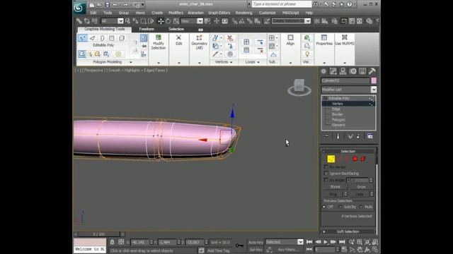Click the Shrink selection button
The image size is (453, 254).
[335, 187]
